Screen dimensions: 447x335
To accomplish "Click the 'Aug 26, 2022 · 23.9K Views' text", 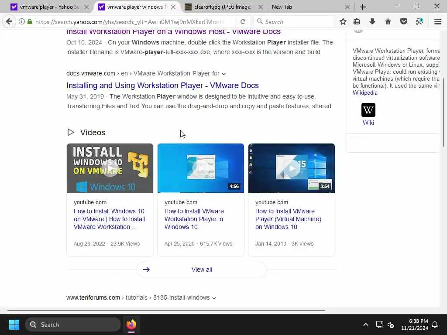I will [107, 244].
